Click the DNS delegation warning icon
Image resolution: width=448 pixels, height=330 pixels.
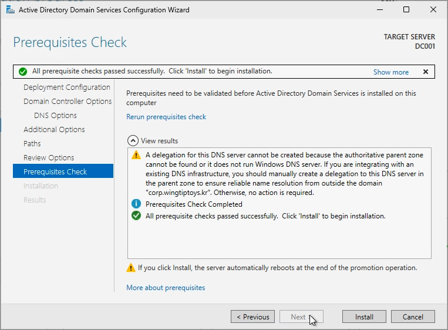(136, 155)
